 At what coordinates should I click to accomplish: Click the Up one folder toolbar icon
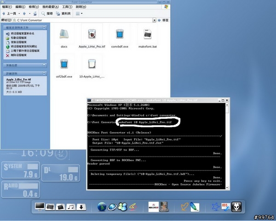tap(35, 13)
